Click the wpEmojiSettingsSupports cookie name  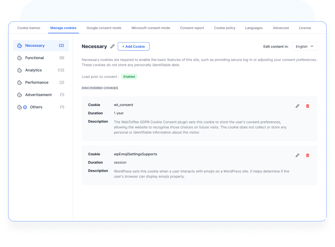[x=135, y=154]
